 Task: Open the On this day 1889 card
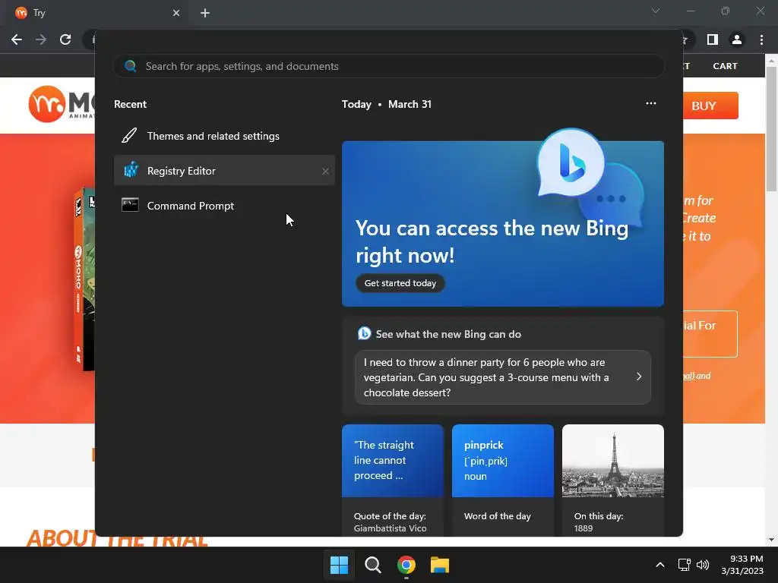(613, 480)
